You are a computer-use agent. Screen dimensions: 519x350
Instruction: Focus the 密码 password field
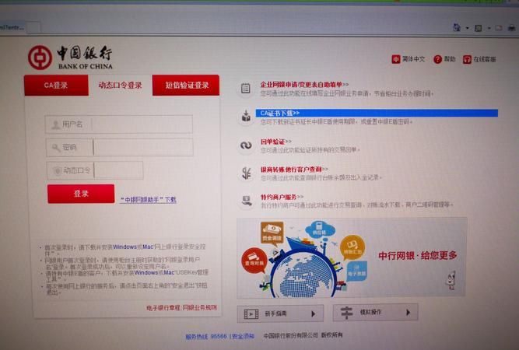click(x=120, y=147)
